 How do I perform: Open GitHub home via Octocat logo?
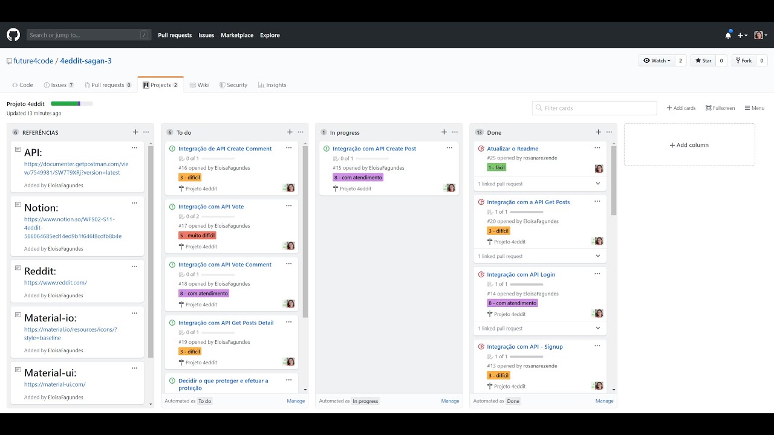[x=13, y=35]
